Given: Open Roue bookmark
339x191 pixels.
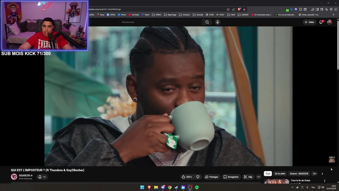Looking at the screenshot, I should [x=101, y=15].
